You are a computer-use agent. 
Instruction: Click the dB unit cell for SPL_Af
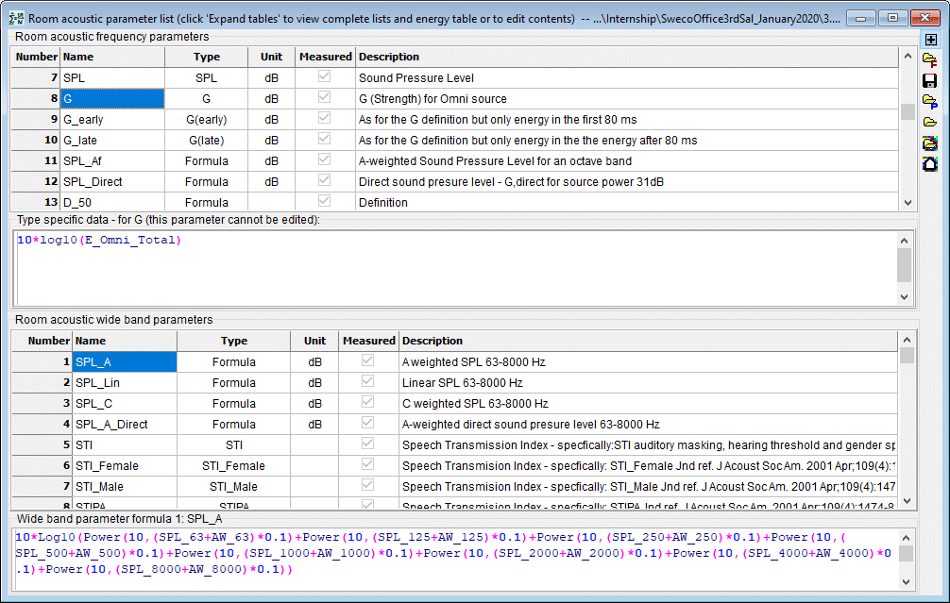coord(271,161)
